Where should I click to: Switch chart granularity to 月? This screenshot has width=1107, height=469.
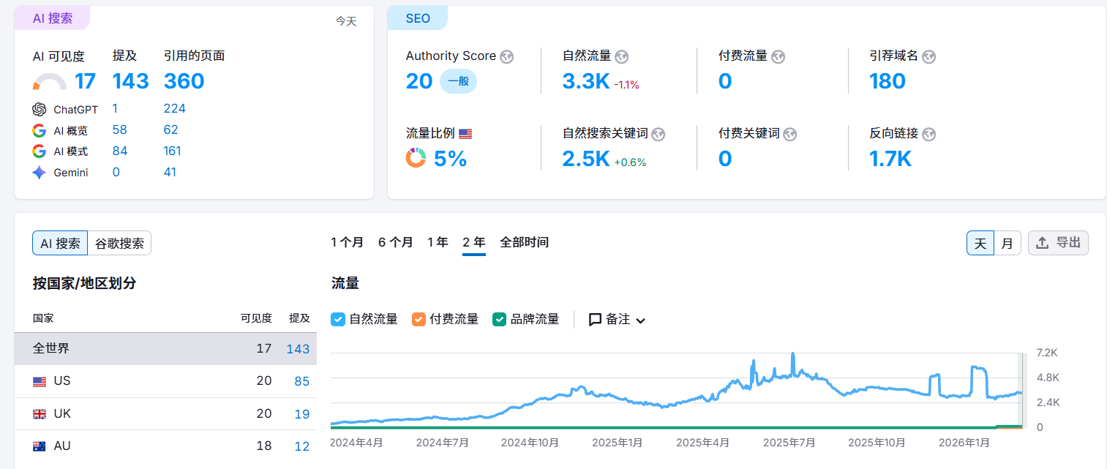coord(1007,244)
